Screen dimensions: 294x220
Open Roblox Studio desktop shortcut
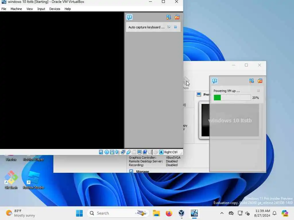pos(33,180)
